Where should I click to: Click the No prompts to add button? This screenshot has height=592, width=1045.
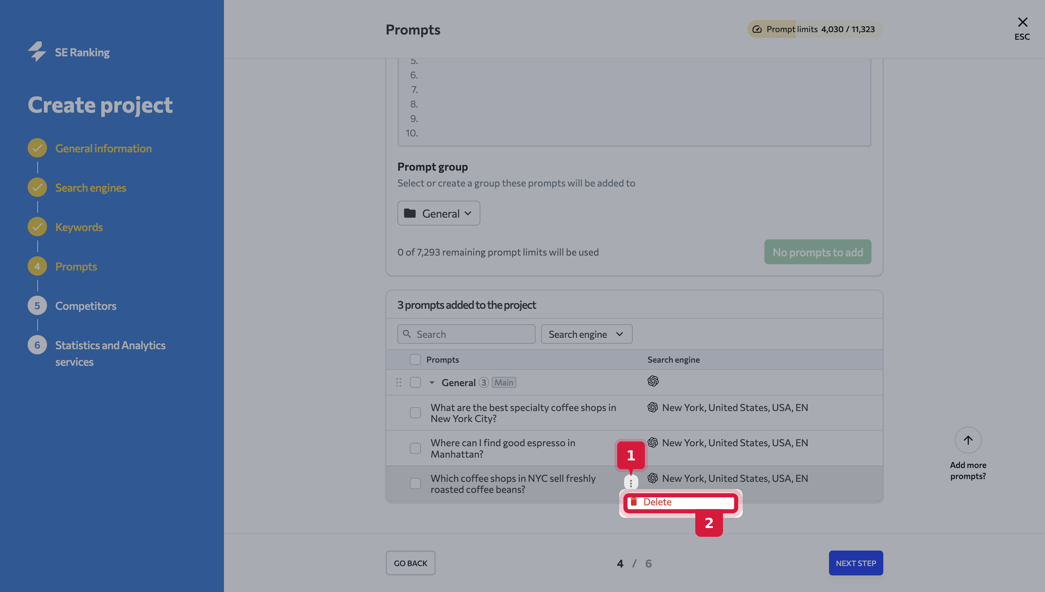click(x=818, y=252)
